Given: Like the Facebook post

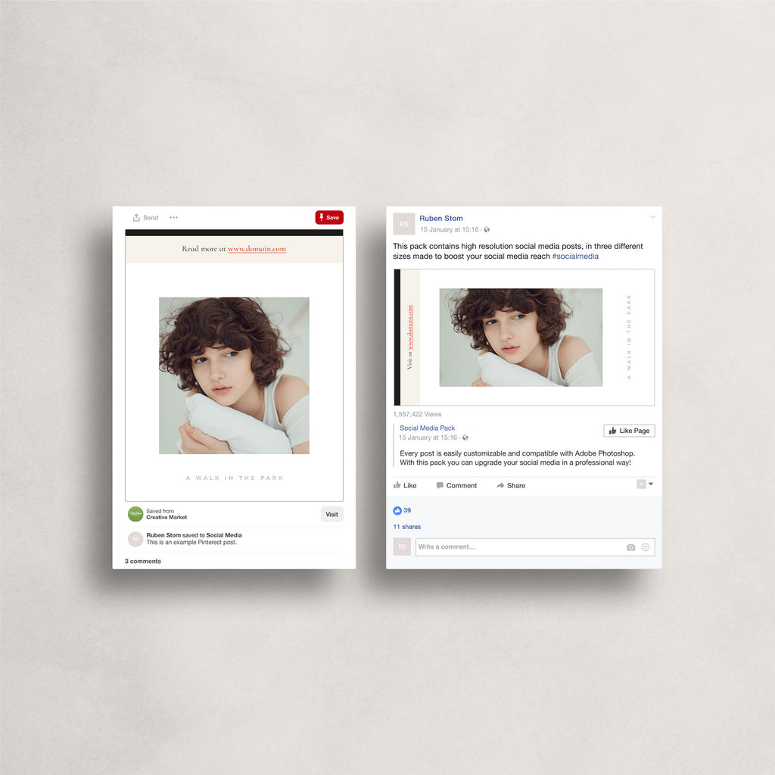Looking at the screenshot, I should pos(405,485).
